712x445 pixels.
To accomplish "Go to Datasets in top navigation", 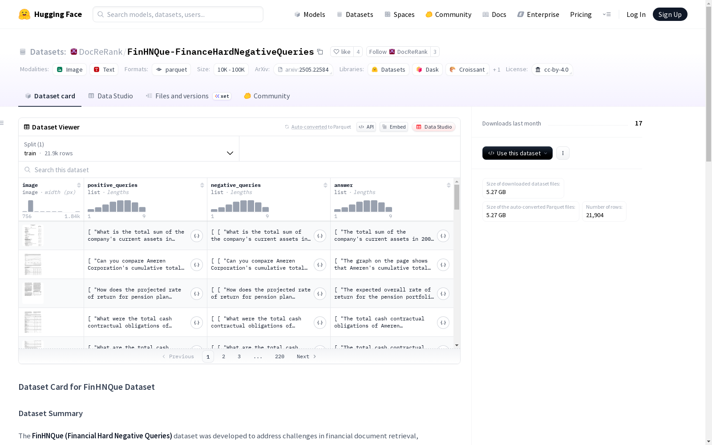I will tap(355, 14).
